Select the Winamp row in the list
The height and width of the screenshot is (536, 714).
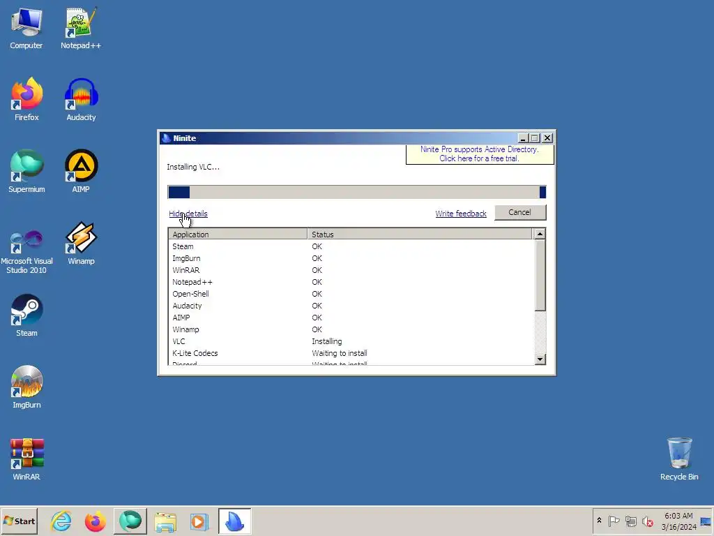tap(350, 329)
